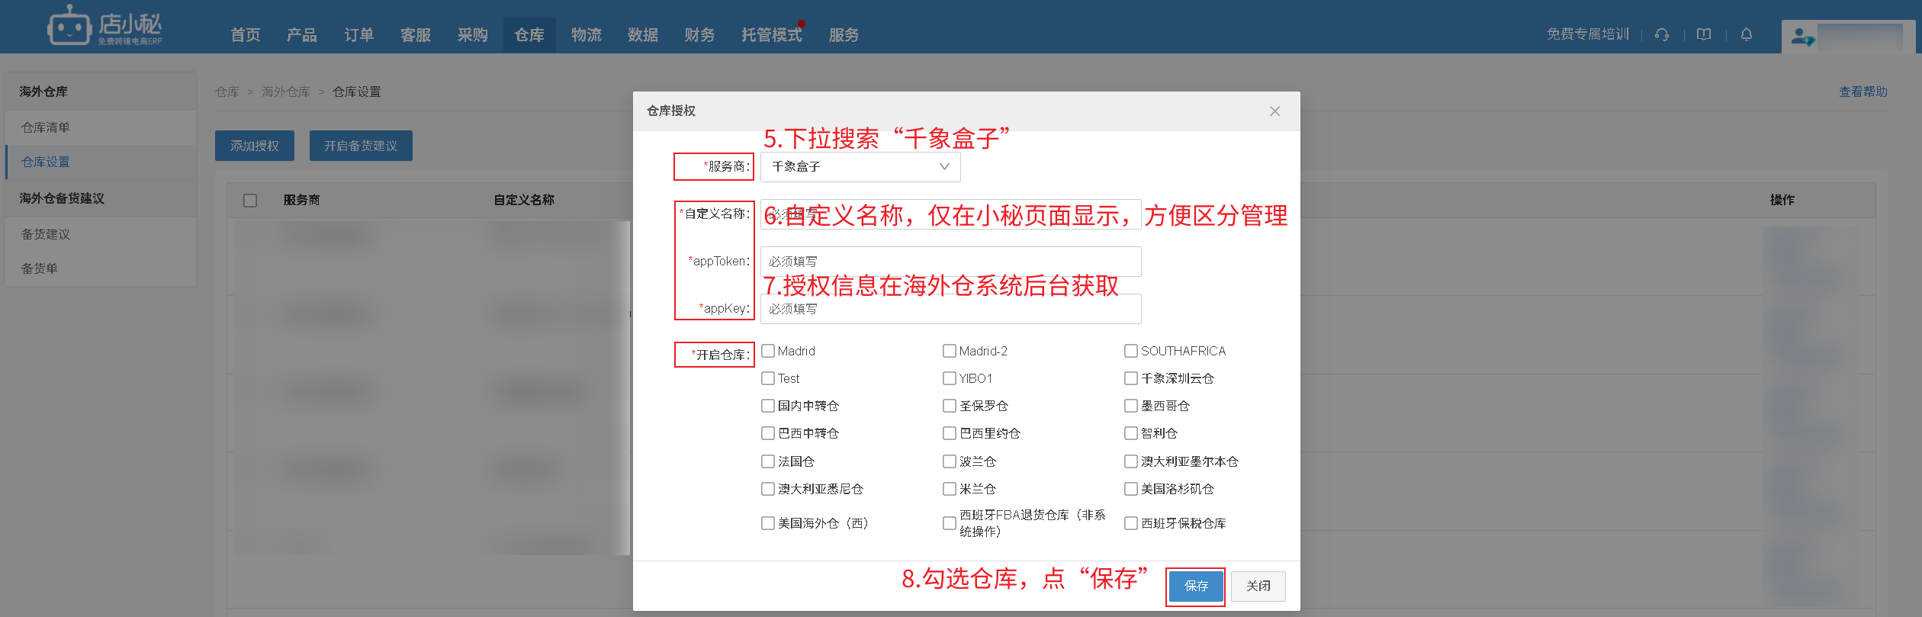Open the 托管模式 menu

772,35
